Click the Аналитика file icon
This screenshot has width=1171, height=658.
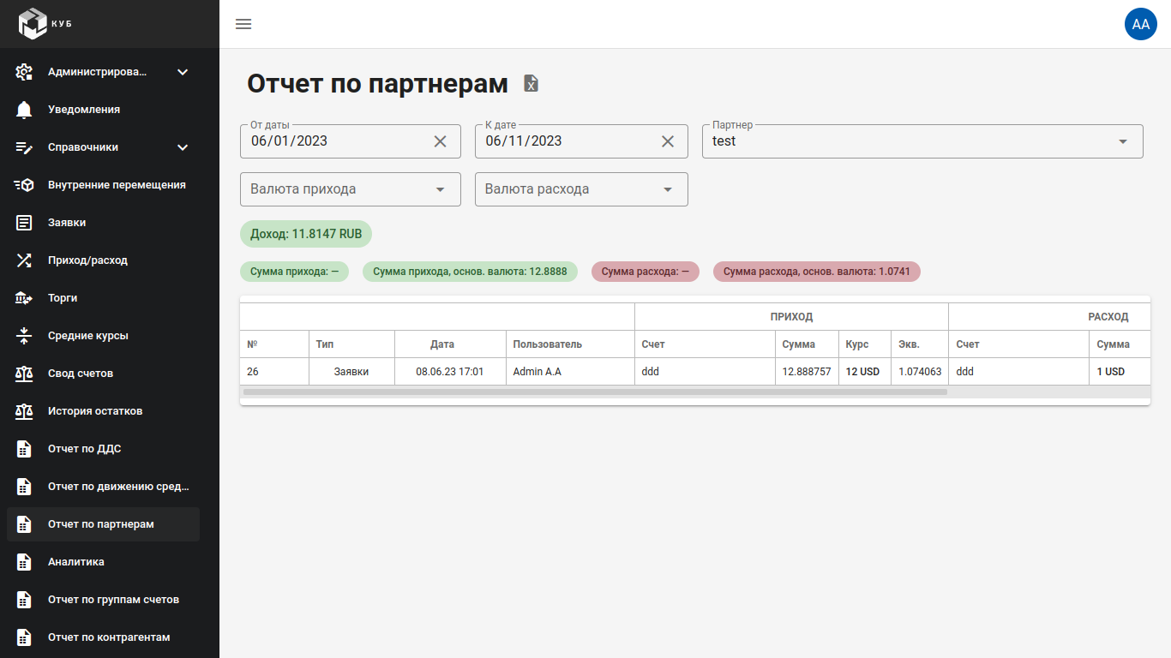24,562
